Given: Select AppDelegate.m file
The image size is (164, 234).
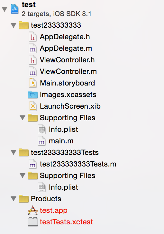Looking at the screenshot, I should point(66,48).
